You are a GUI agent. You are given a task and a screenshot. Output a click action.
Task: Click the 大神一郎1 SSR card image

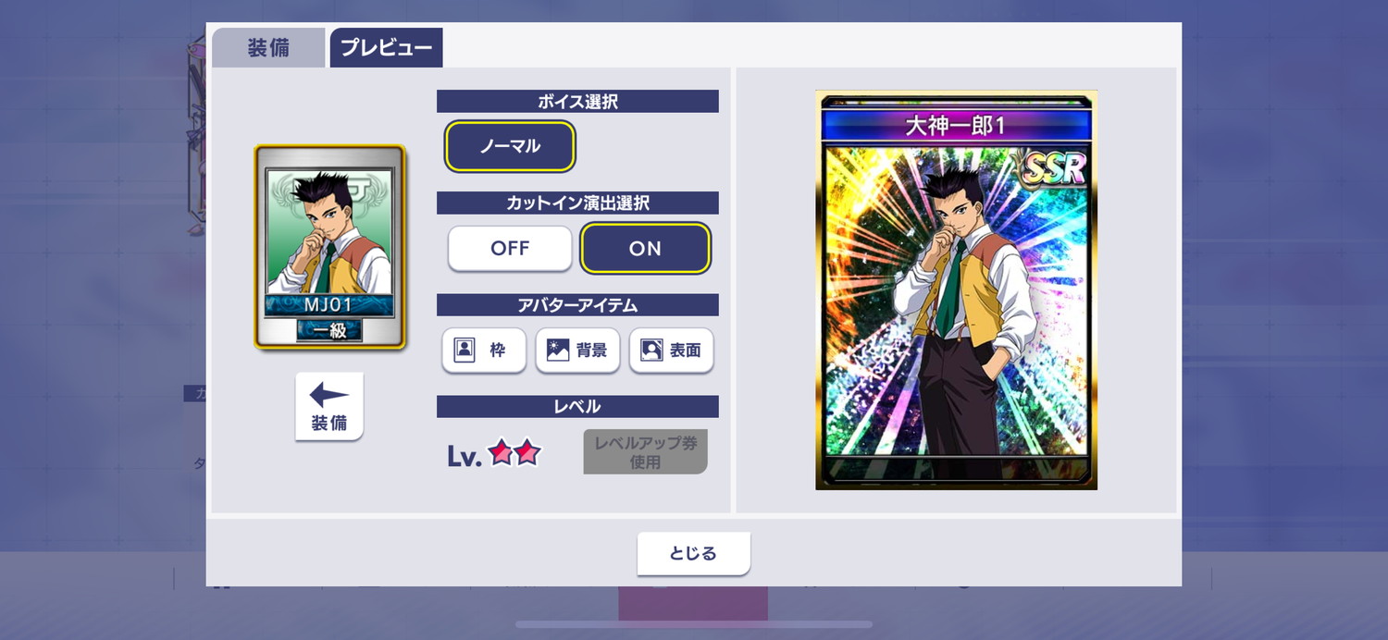coord(957,290)
